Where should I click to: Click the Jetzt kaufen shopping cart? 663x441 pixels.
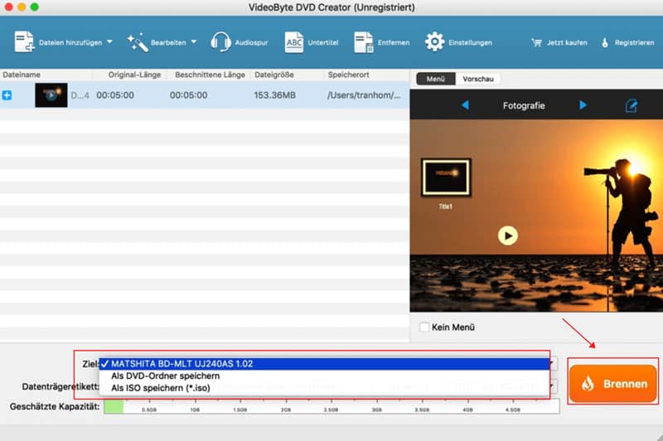click(x=536, y=42)
